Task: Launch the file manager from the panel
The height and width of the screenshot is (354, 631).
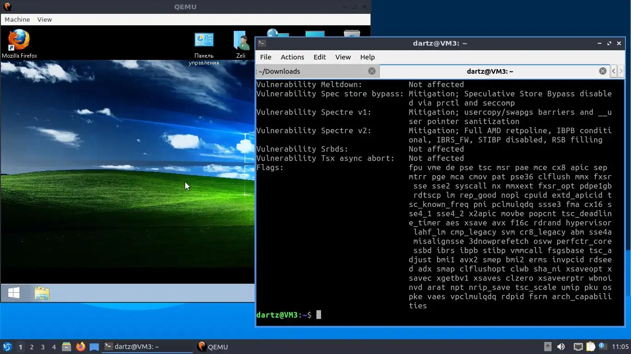Action: 67,347
